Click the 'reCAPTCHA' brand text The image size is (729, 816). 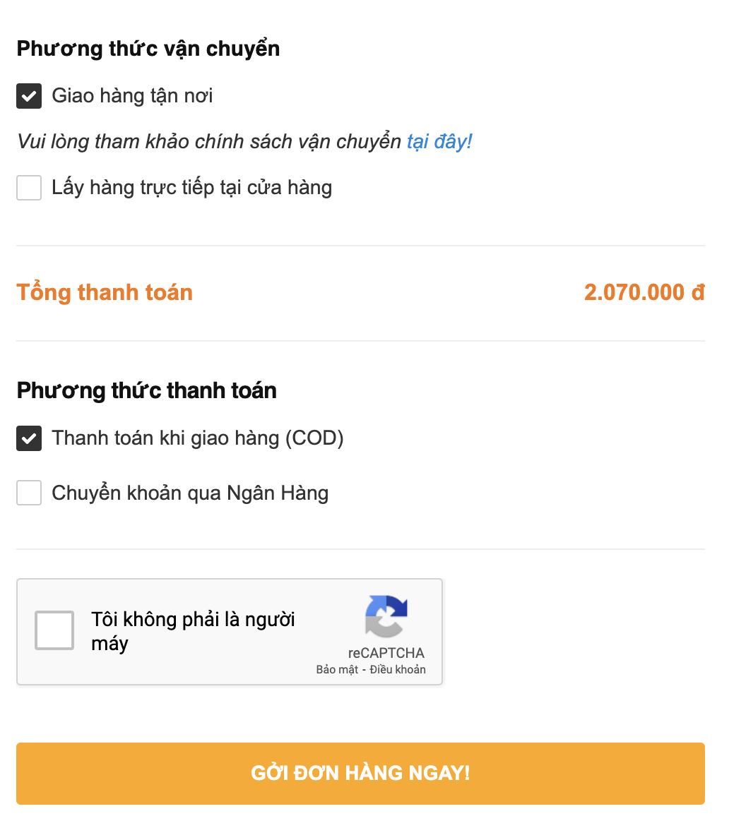(386, 653)
